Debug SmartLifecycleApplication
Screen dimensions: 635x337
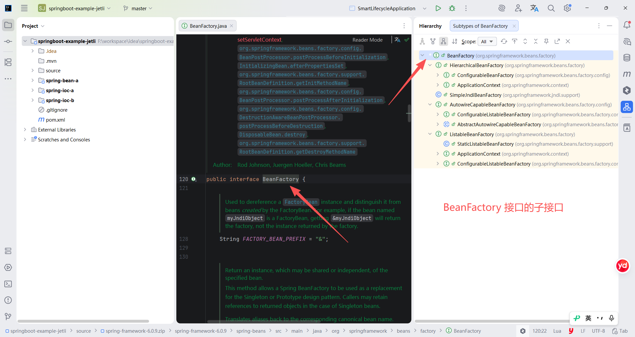tap(452, 8)
